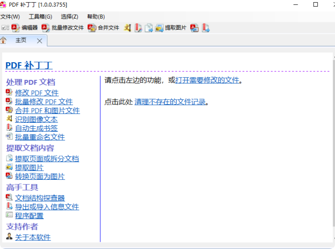Open 转换页面为图片 link
This screenshot has height=249, width=335.
[40, 177]
